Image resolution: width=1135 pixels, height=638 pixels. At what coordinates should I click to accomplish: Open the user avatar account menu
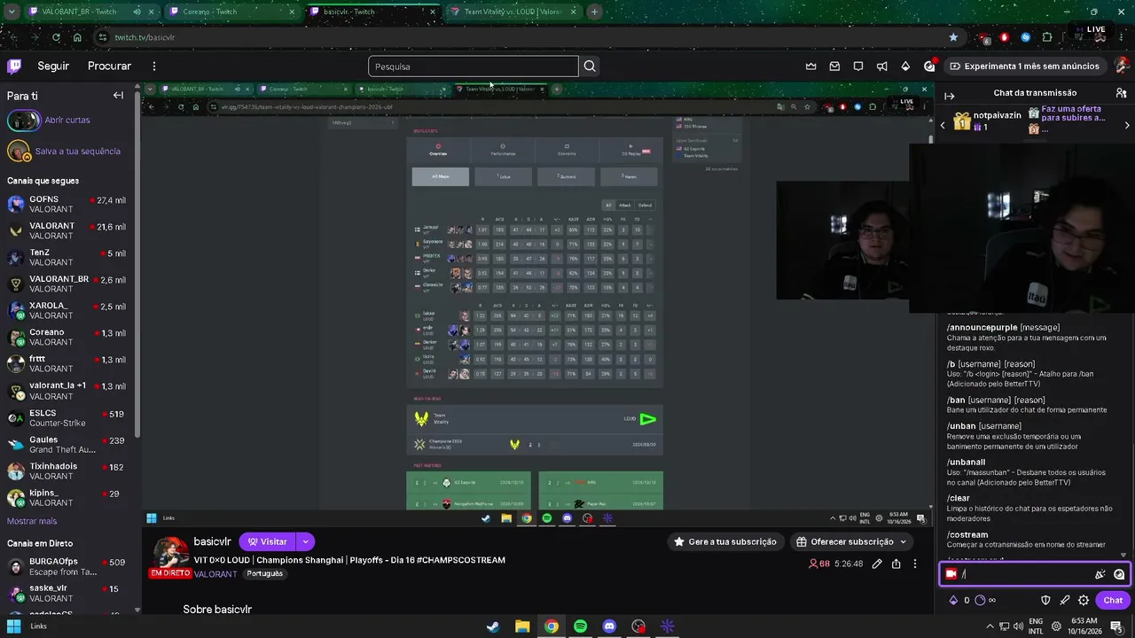pos(1122,66)
